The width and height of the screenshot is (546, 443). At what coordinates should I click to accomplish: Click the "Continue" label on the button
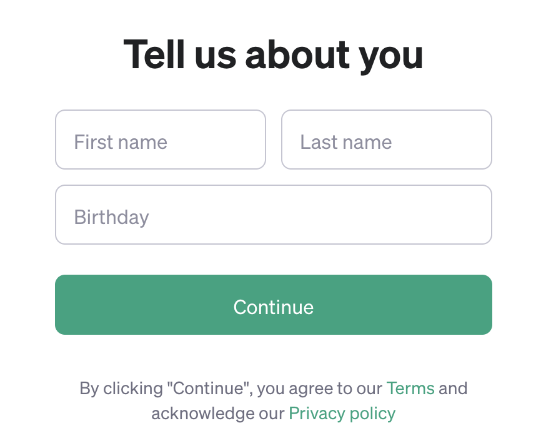[273, 307]
